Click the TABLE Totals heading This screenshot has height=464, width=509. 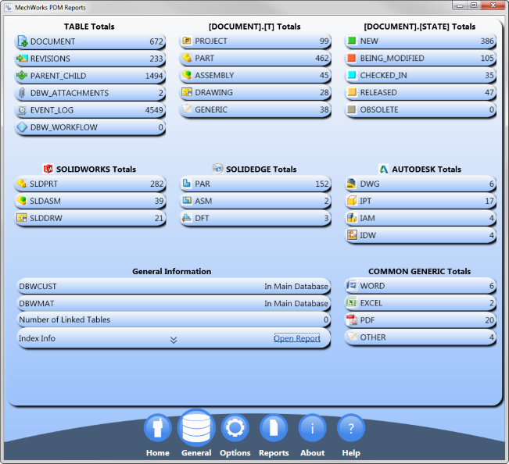[x=89, y=27]
